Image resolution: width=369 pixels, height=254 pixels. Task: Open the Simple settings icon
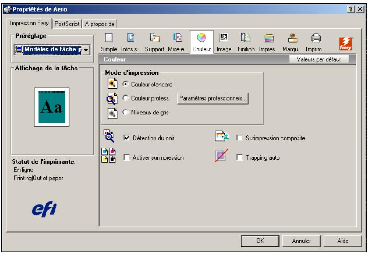pos(109,38)
